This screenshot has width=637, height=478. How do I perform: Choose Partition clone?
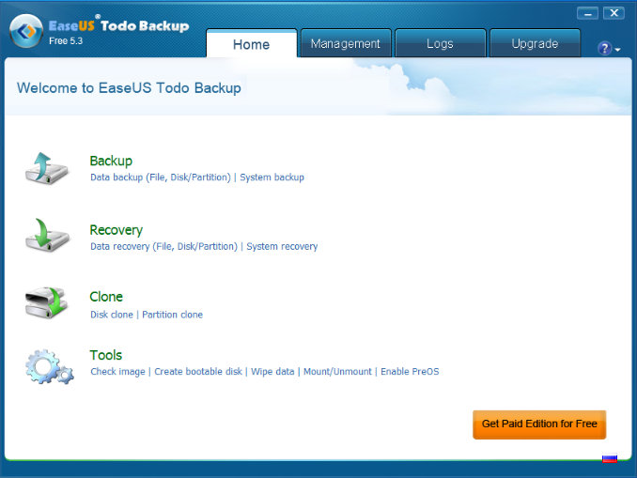[172, 315]
